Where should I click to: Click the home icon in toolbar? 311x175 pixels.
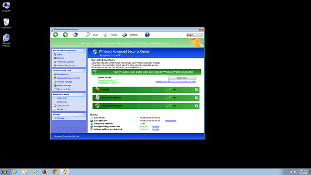[75, 35]
